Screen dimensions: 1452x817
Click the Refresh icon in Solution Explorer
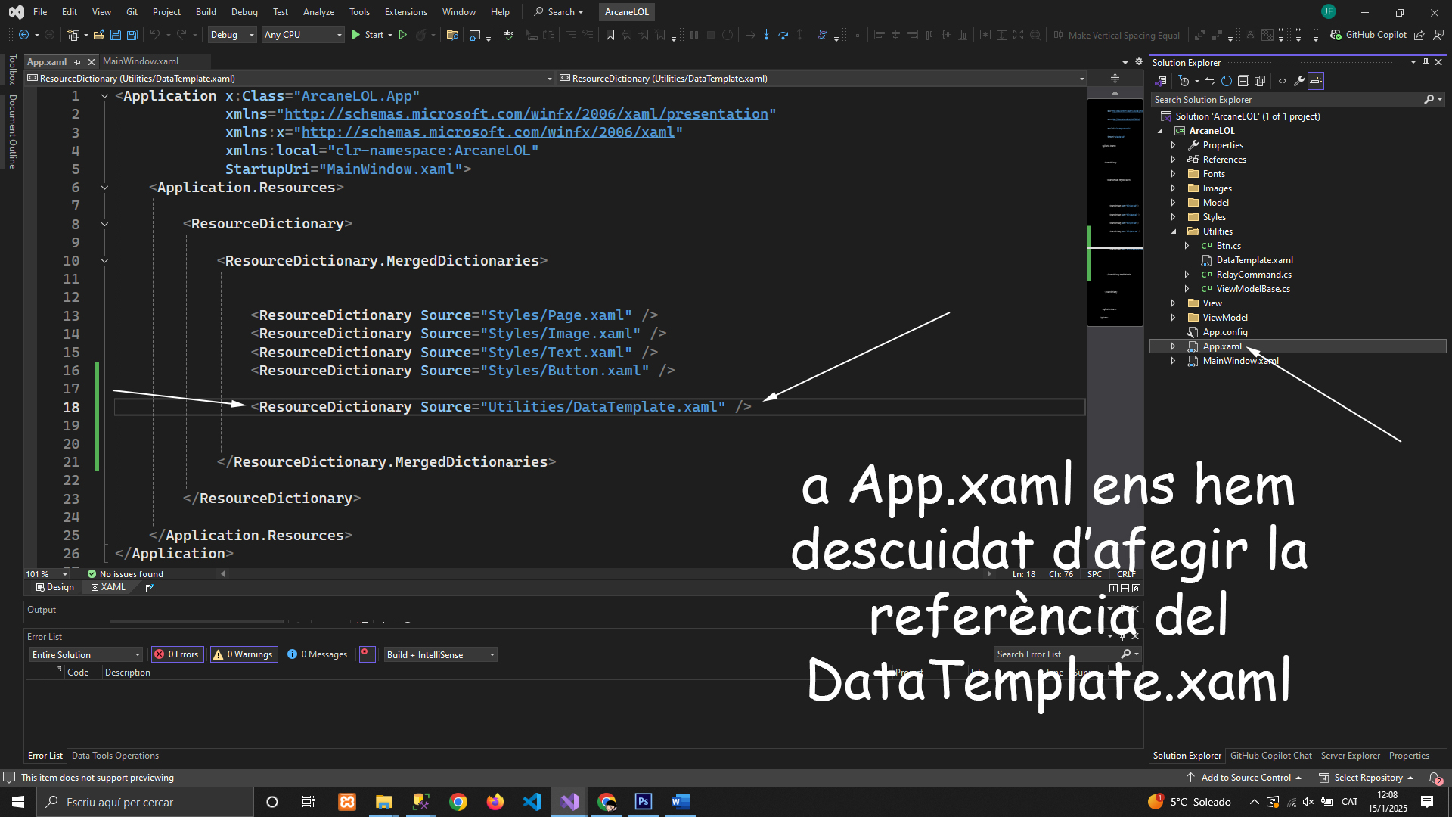[x=1227, y=81]
